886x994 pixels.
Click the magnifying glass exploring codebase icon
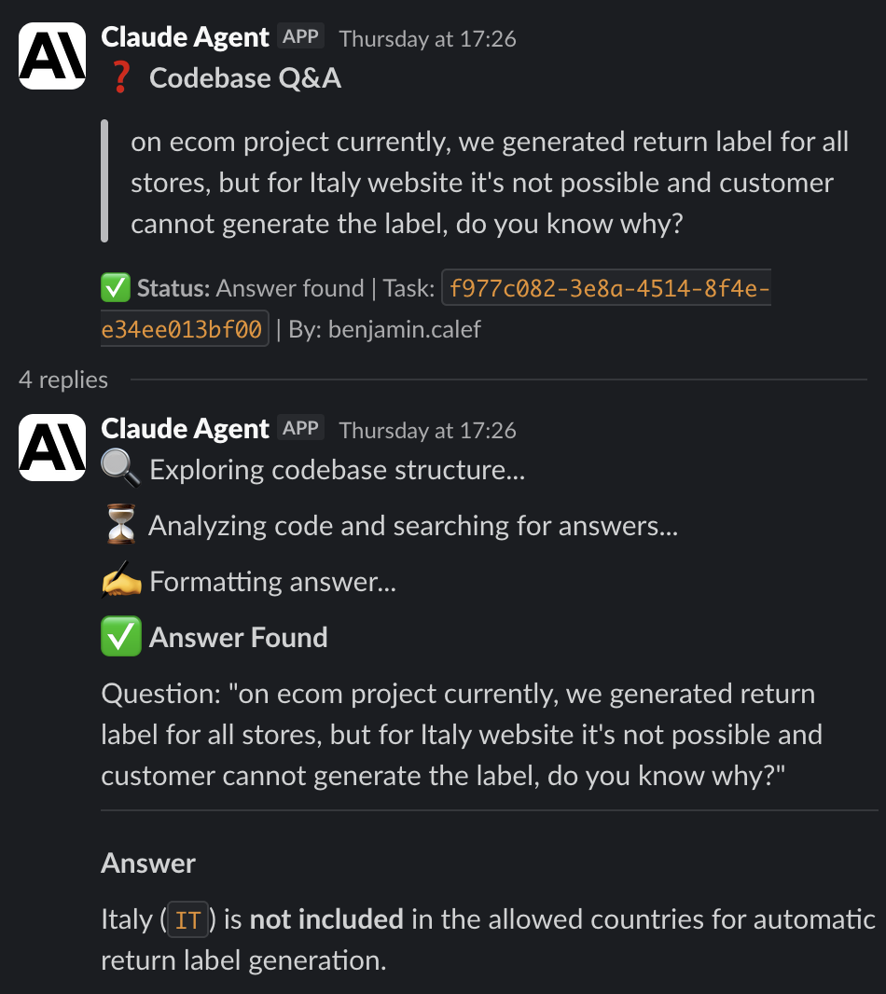[x=120, y=467]
